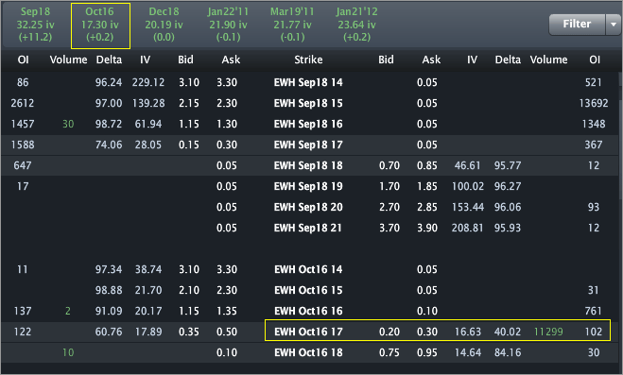
Task: Click the put-side Delta column header
Action: point(508,60)
